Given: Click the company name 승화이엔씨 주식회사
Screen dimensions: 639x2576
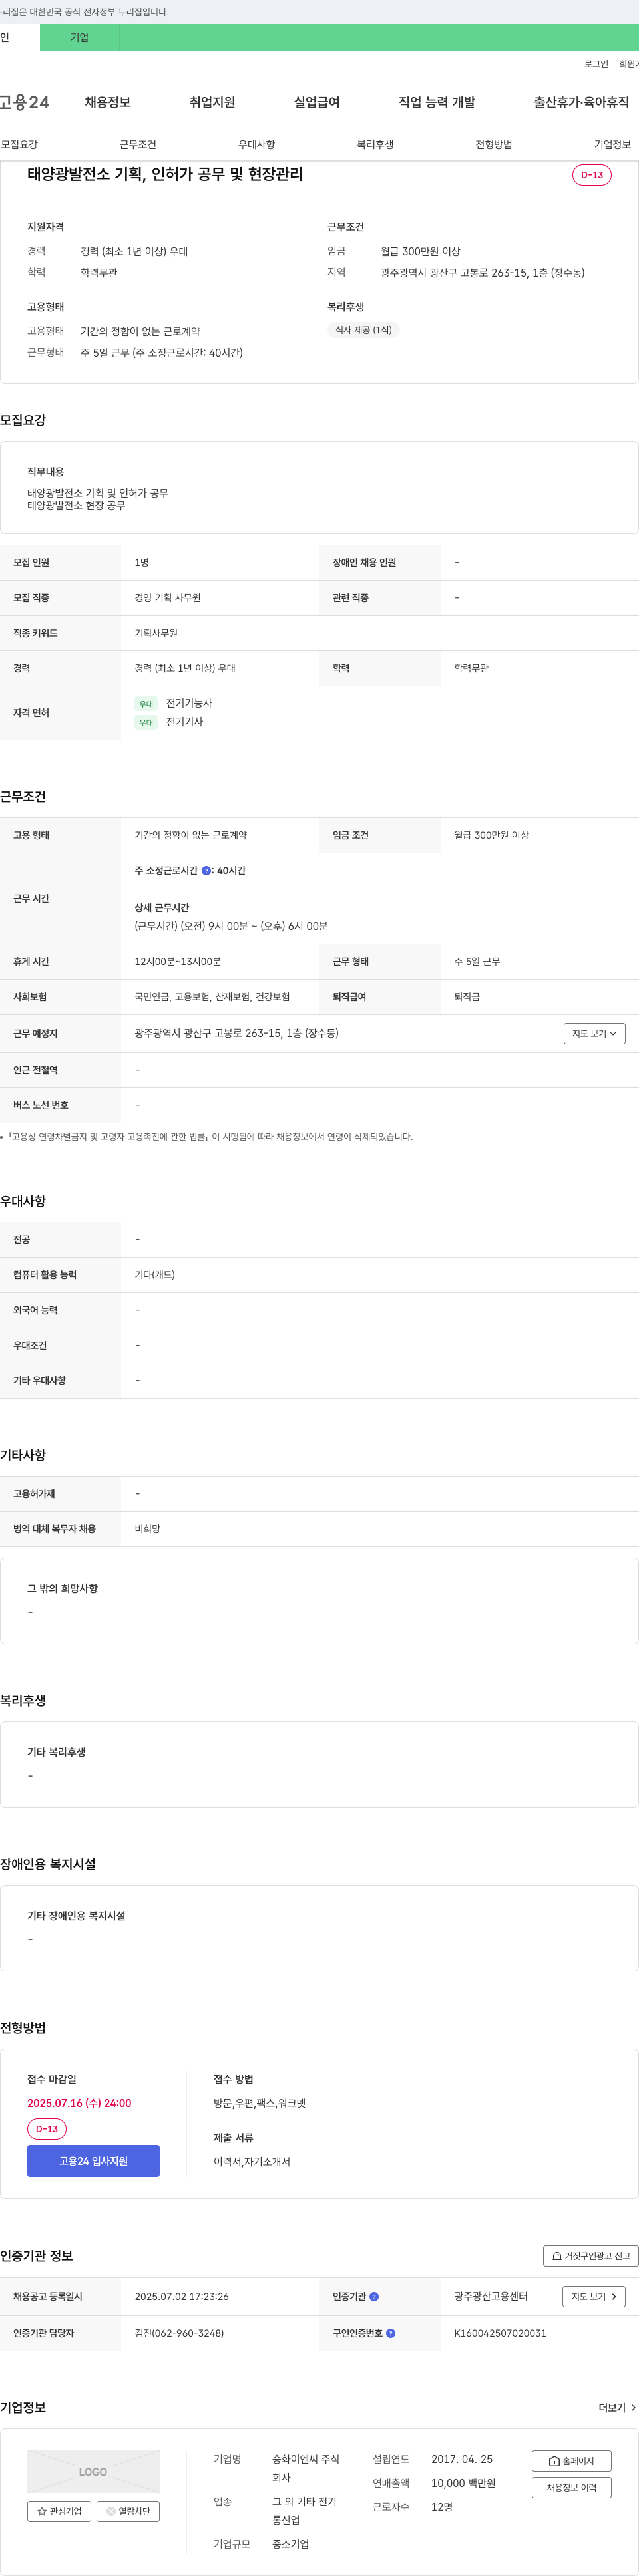Looking at the screenshot, I should [x=306, y=2468].
